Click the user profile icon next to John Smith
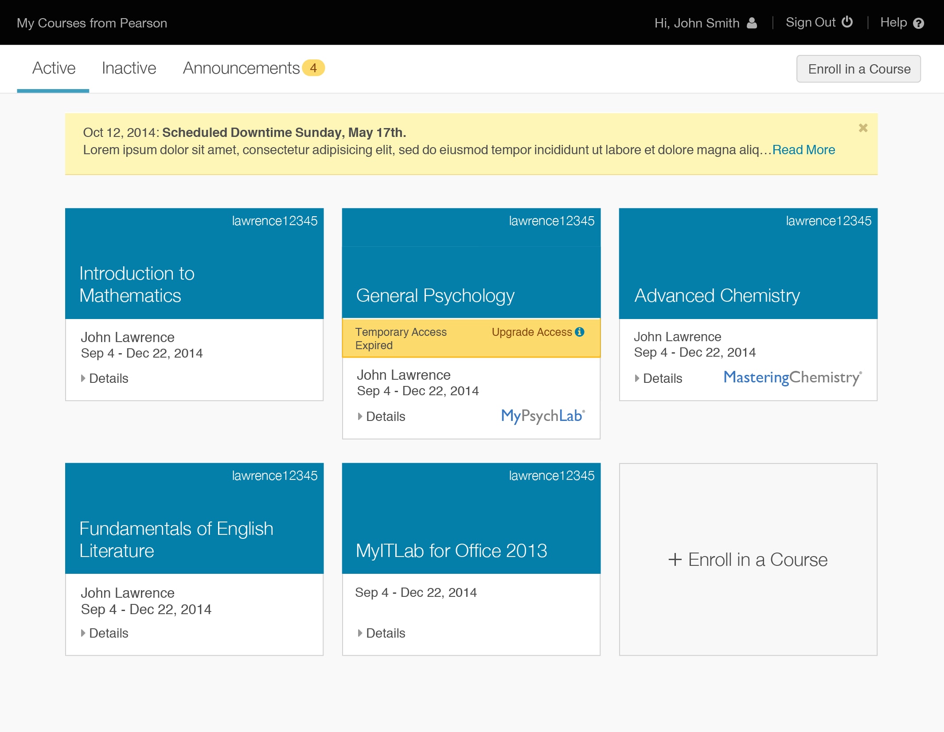The image size is (944, 732). (754, 22)
